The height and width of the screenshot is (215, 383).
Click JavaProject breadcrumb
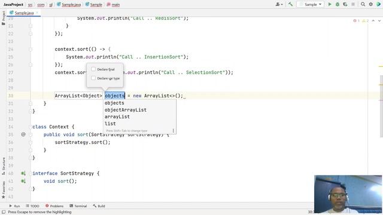tap(13, 4)
